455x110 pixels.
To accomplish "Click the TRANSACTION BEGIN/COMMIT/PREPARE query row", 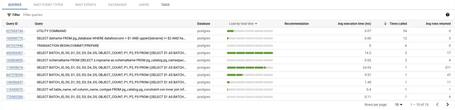I will tap(68, 46).
